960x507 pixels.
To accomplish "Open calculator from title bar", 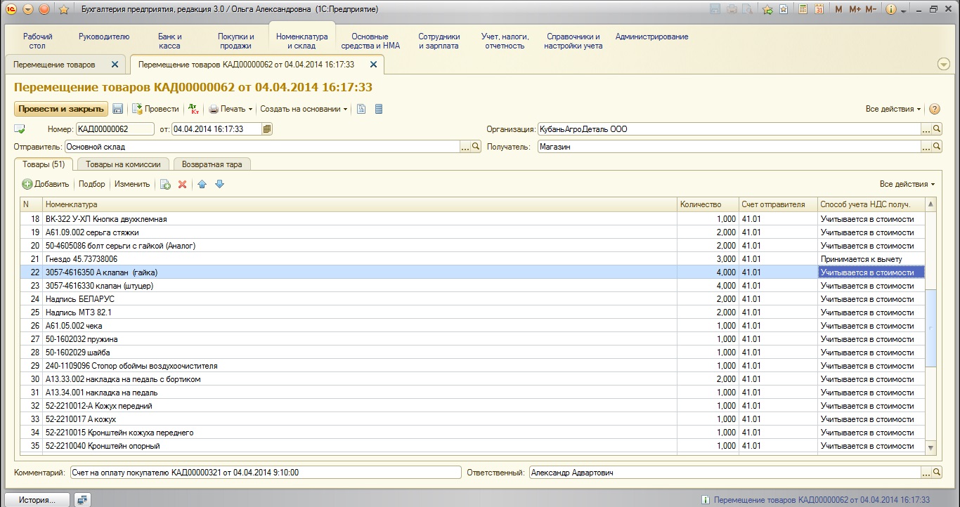I will [x=802, y=10].
